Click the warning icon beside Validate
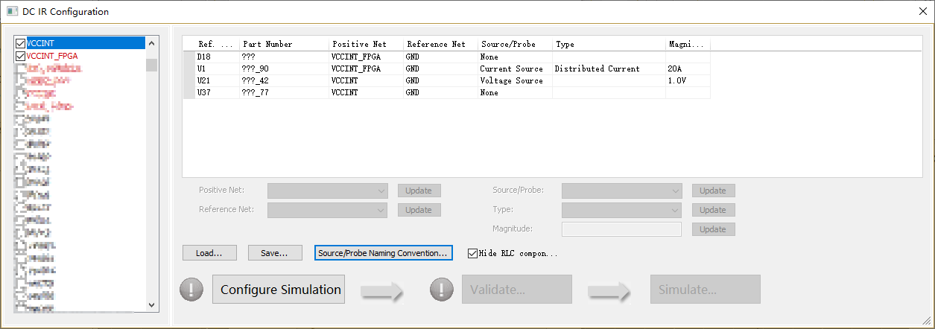This screenshot has width=935, height=329. coord(442,289)
